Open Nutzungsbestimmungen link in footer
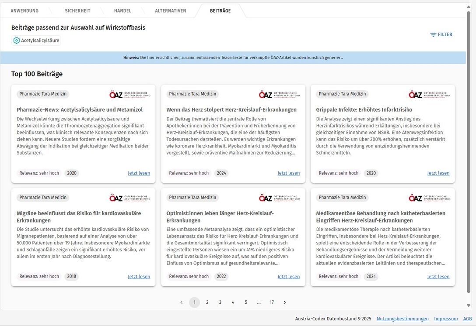The image size is (476, 326). 402,319
